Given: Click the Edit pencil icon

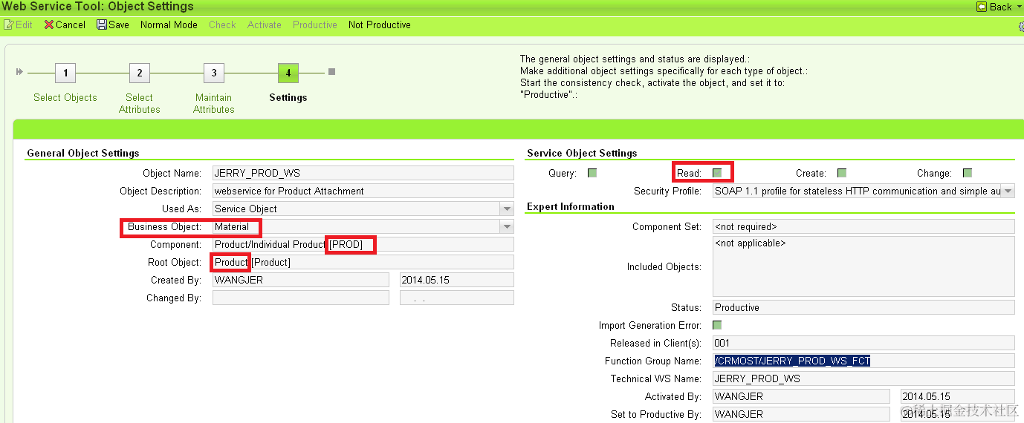Looking at the screenshot, I should tap(8, 24).
